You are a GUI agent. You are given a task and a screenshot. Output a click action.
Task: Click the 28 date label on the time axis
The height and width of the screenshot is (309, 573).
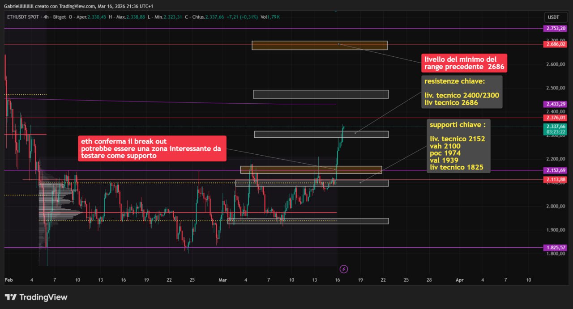(x=429, y=280)
